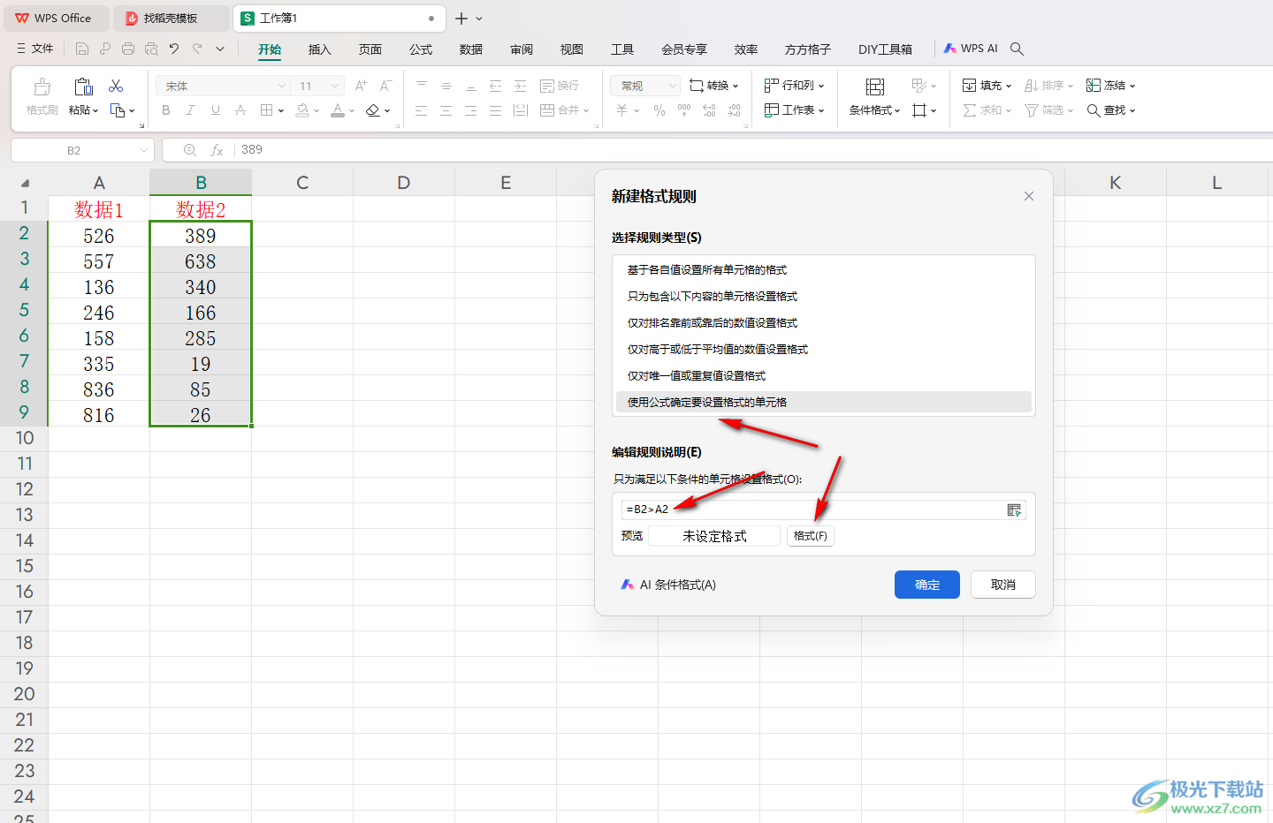The width and height of the screenshot is (1273, 823).
Task: Click the Format Painter (格式刷) icon
Action: [x=42, y=87]
